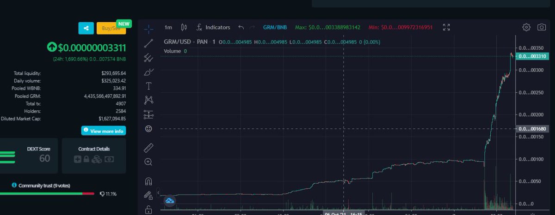Select the zoom-in magnifier tool
The width and height of the screenshot is (555, 215).
(x=148, y=162)
